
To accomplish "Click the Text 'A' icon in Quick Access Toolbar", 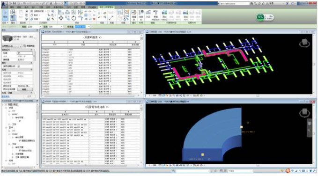I will tap(51, 3).
